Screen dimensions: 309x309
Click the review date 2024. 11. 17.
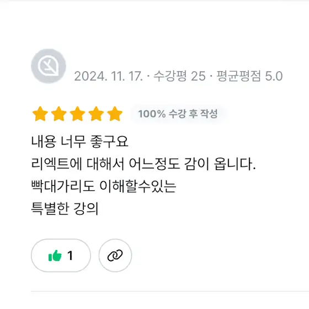[x=108, y=76]
